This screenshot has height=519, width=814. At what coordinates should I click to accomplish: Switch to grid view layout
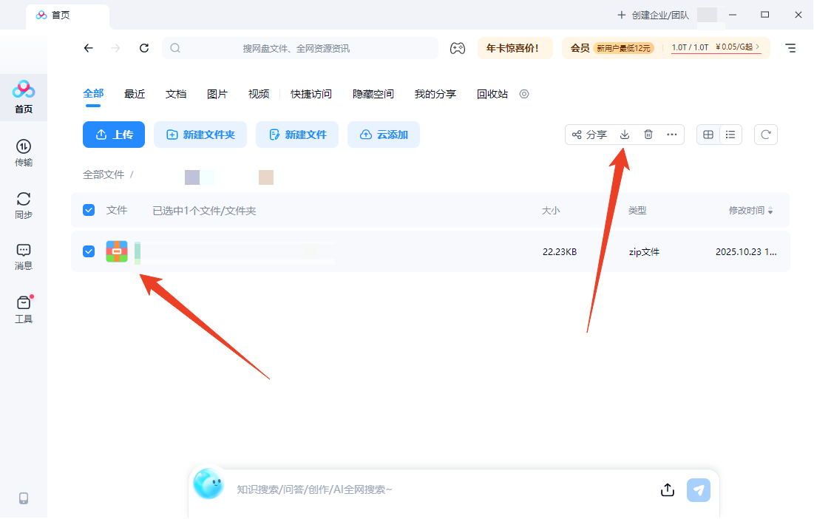point(708,135)
